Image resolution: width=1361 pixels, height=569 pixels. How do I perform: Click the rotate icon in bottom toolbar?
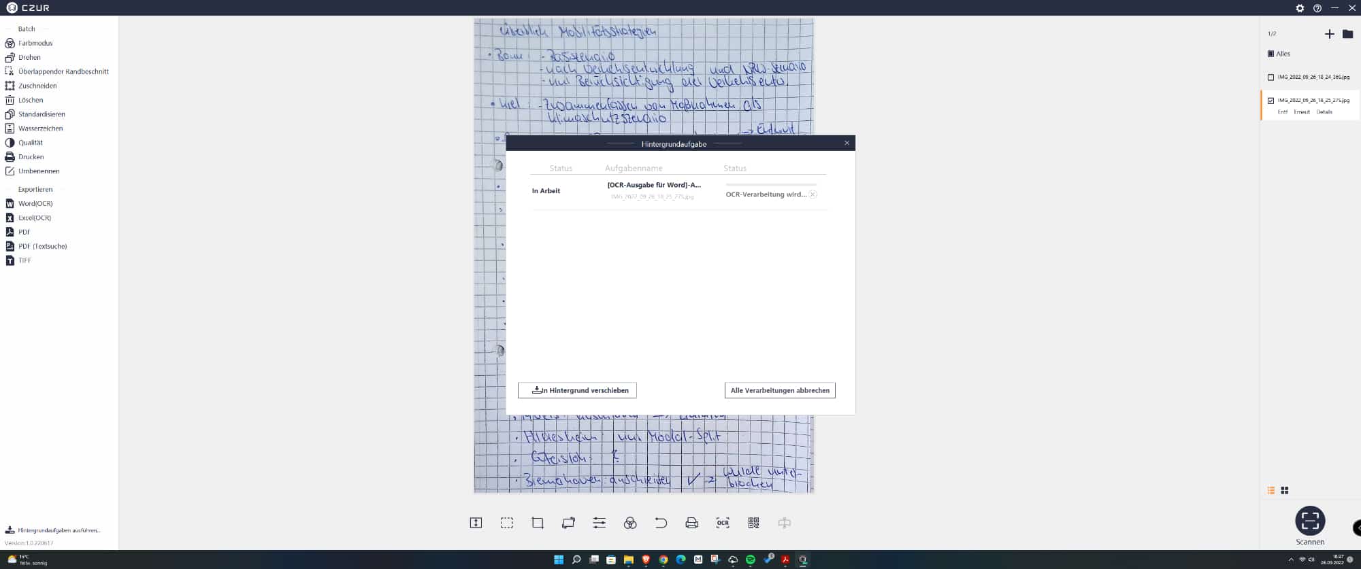pyautogui.click(x=568, y=523)
